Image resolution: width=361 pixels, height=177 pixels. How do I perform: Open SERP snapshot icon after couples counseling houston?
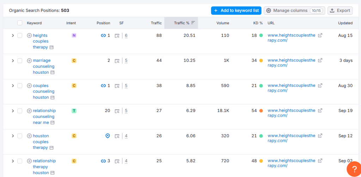[x=53, y=98]
